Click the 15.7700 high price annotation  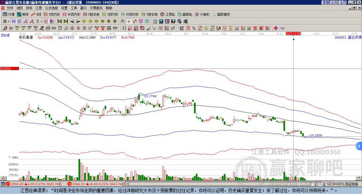(x=150, y=96)
